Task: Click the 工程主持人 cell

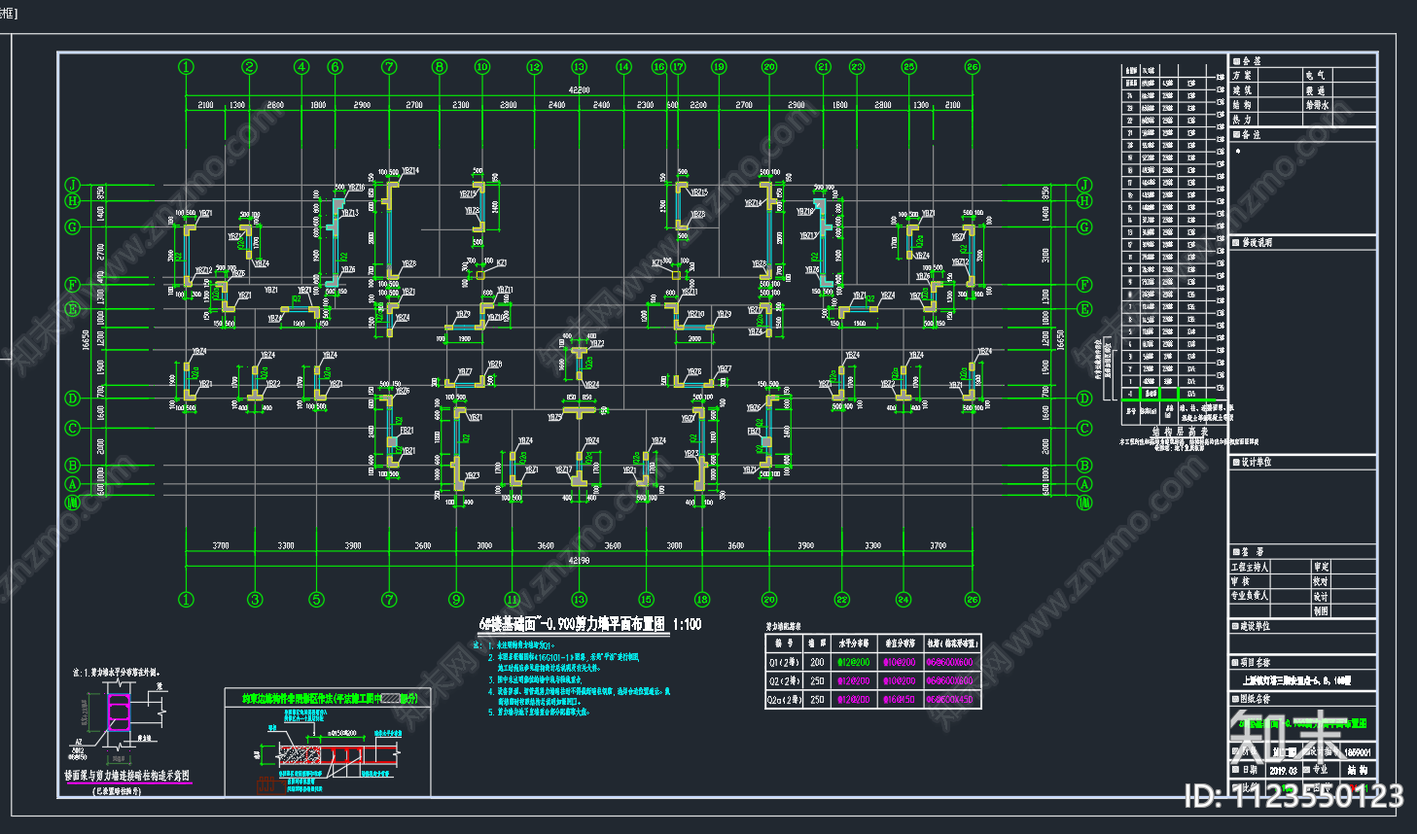Action: [1250, 567]
